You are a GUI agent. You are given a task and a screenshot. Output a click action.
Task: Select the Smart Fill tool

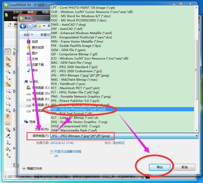click(8, 84)
